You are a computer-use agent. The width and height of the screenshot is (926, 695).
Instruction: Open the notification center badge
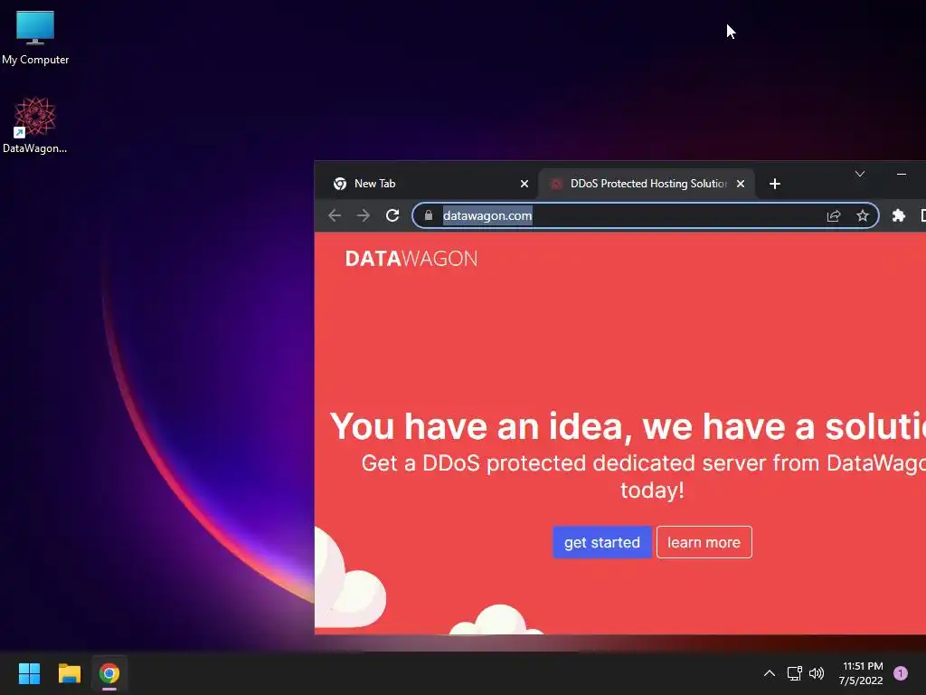tap(901, 673)
